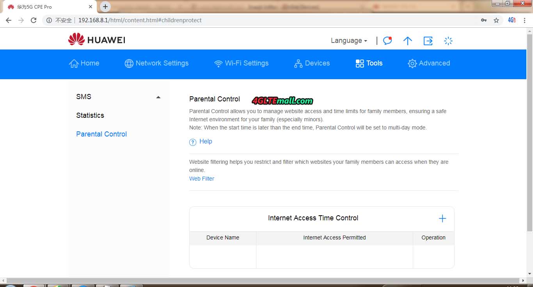
Task: Click the question mark Help icon
Action: pos(193,142)
